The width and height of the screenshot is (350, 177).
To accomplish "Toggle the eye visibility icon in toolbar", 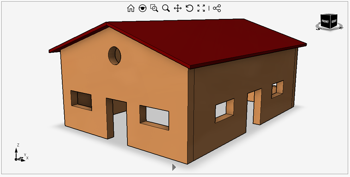I will pos(143,9).
